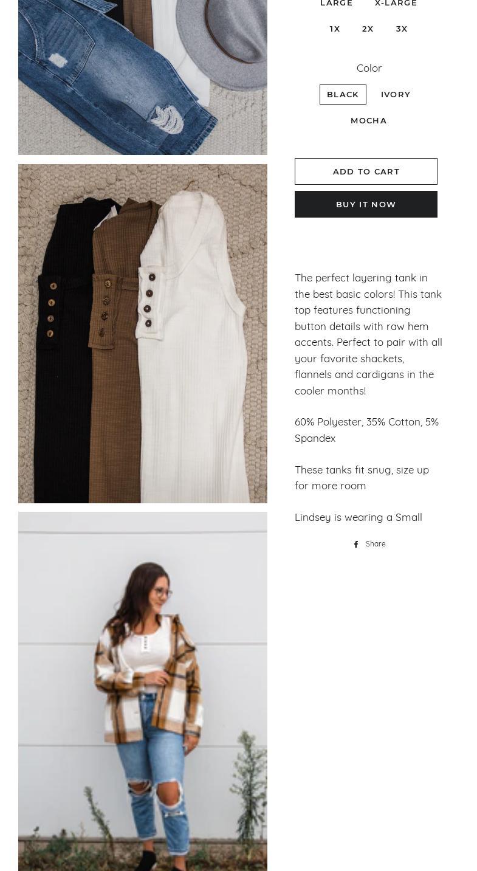Image resolution: width=477 pixels, height=871 pixels.
Task: Add the tank to cart
Action: (366, 171)
